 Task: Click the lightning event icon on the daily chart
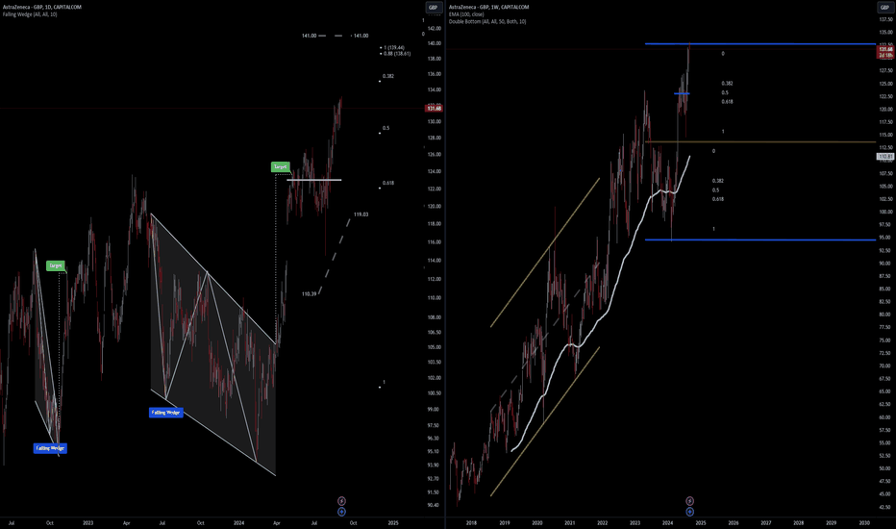pyautogui.click(x=341, y=501)
